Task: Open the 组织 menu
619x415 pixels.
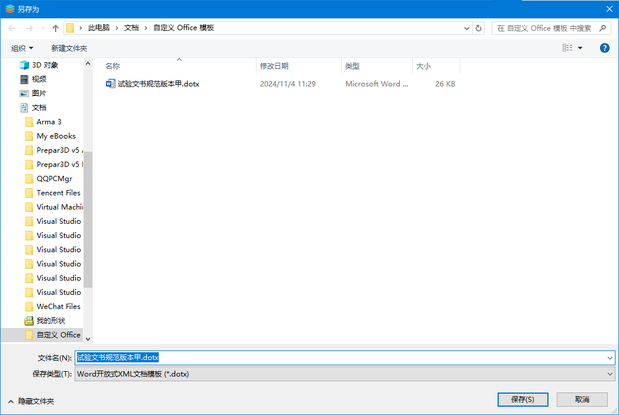Action: [22, 48]
